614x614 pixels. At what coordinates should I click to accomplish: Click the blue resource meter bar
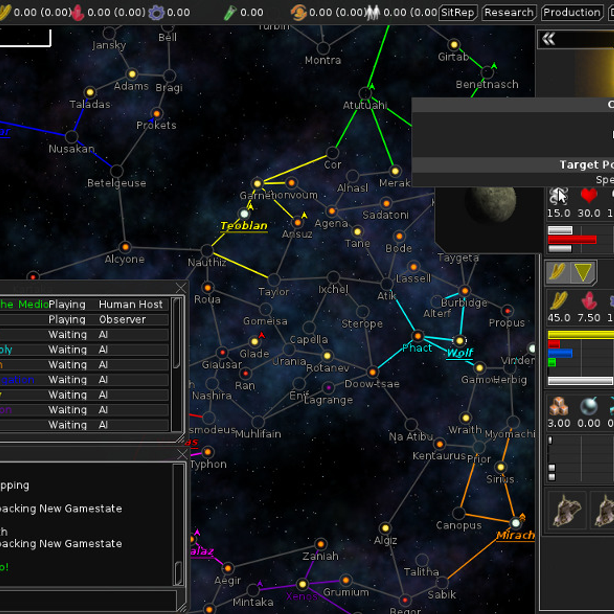(560, 353)
